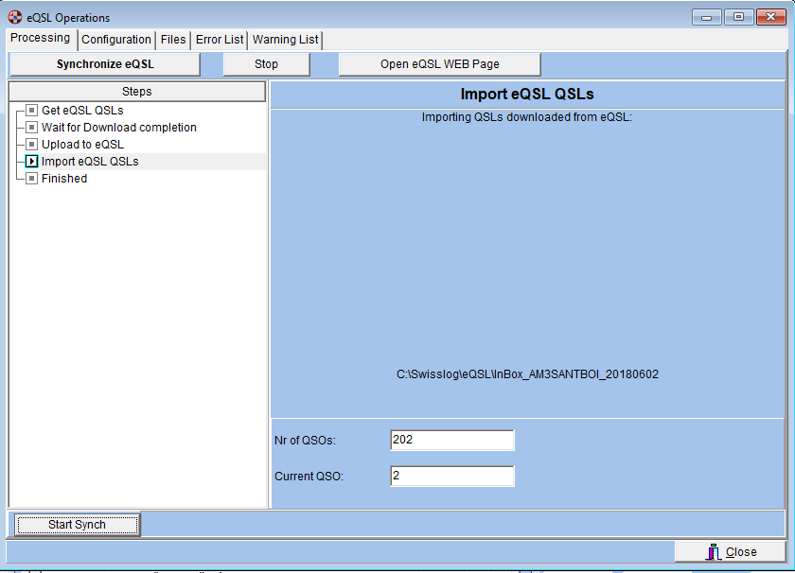
Task: Maximize the eQSL Operations window
Action: [738, 17]
